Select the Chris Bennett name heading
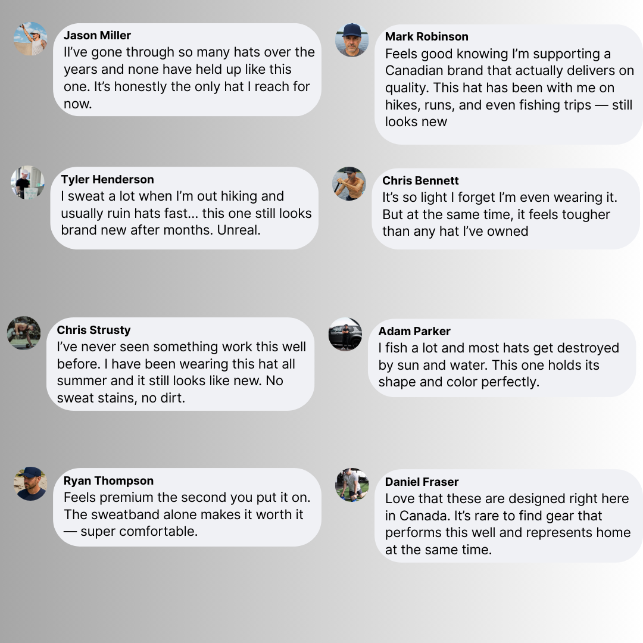 click(x=420, y=180)
